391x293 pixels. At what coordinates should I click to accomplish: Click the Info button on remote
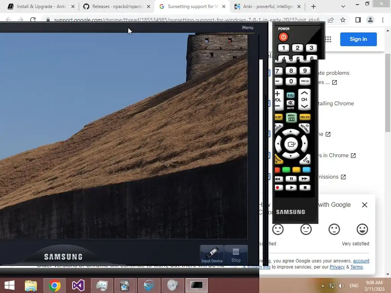[x=291, y=95]
